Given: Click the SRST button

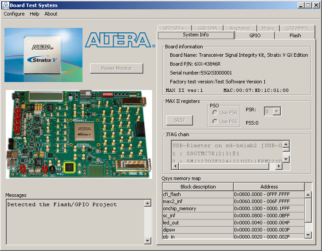Looking at the screenshot, I should pos(180,120).
